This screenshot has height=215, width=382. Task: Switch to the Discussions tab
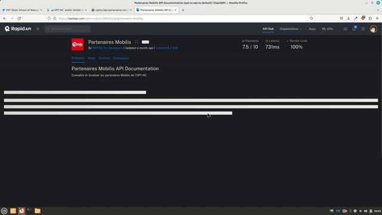pos(121,59)
